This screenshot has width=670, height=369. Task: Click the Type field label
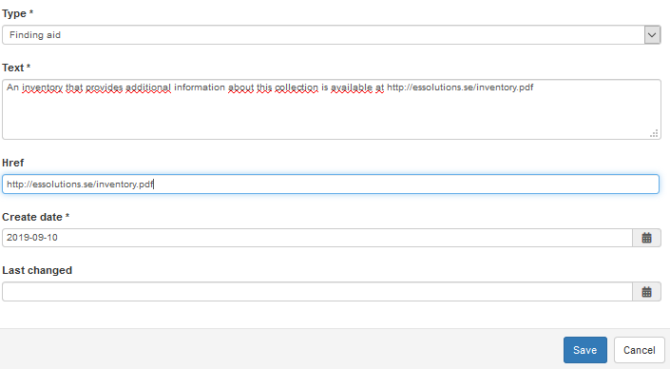click(x=17, y=13)
